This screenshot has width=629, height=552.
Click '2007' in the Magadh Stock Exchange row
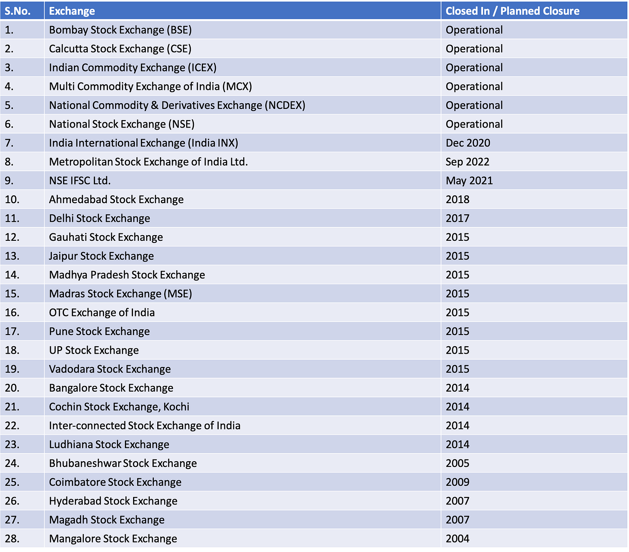tap(457, 520)
